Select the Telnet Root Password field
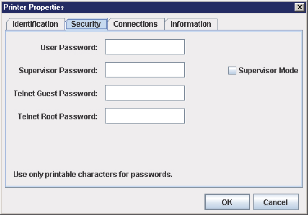Image resolution: width=308 pixels, height=215 pixels. point(145,116)
